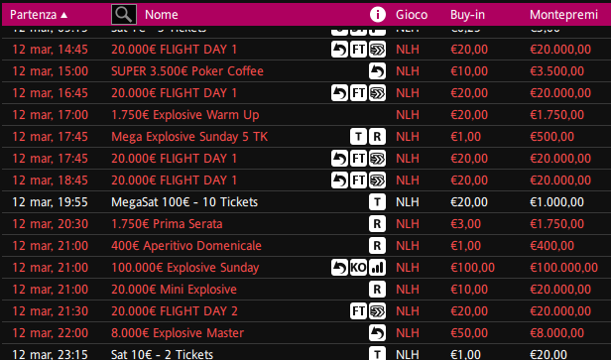Click FT icon on 20.000€ FLIGHT DAY 2
This screenshot has width=611, height=360.
(x=358, y=311)
